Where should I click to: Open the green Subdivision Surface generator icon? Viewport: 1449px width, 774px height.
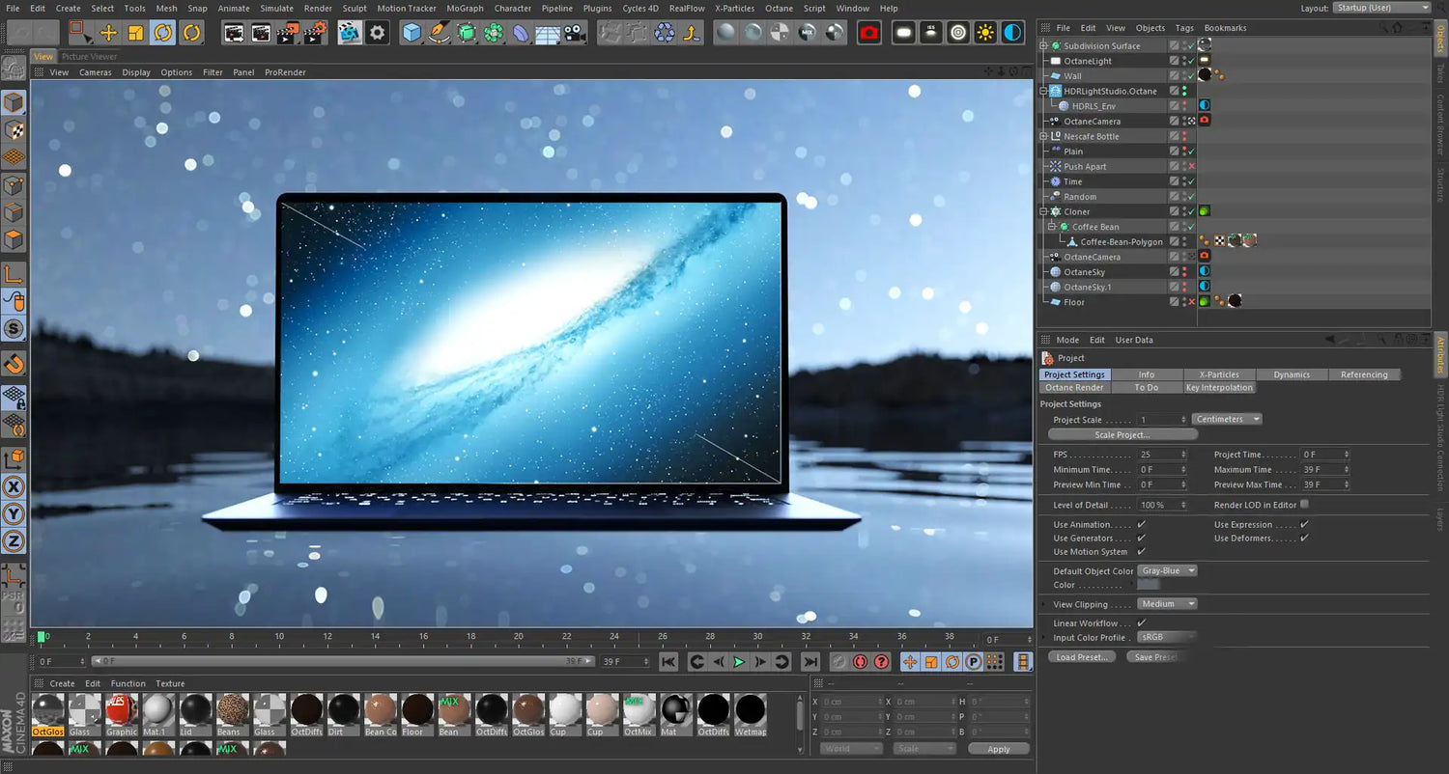(x=467, y=33)
